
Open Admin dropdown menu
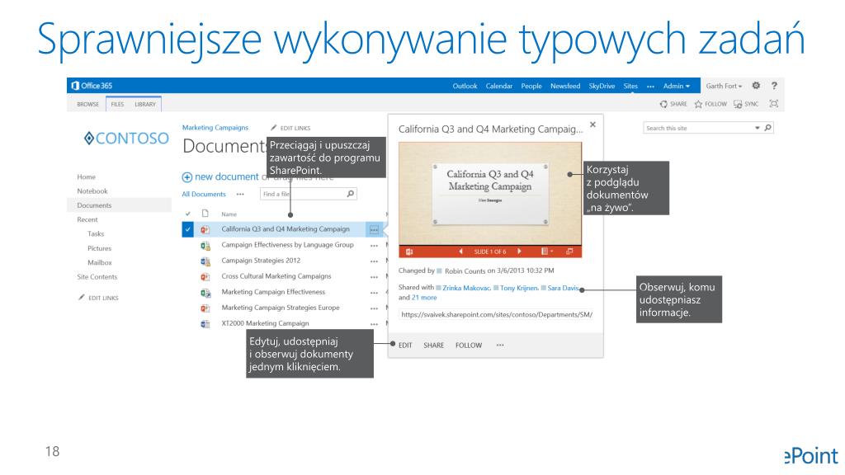click(677, 86)
